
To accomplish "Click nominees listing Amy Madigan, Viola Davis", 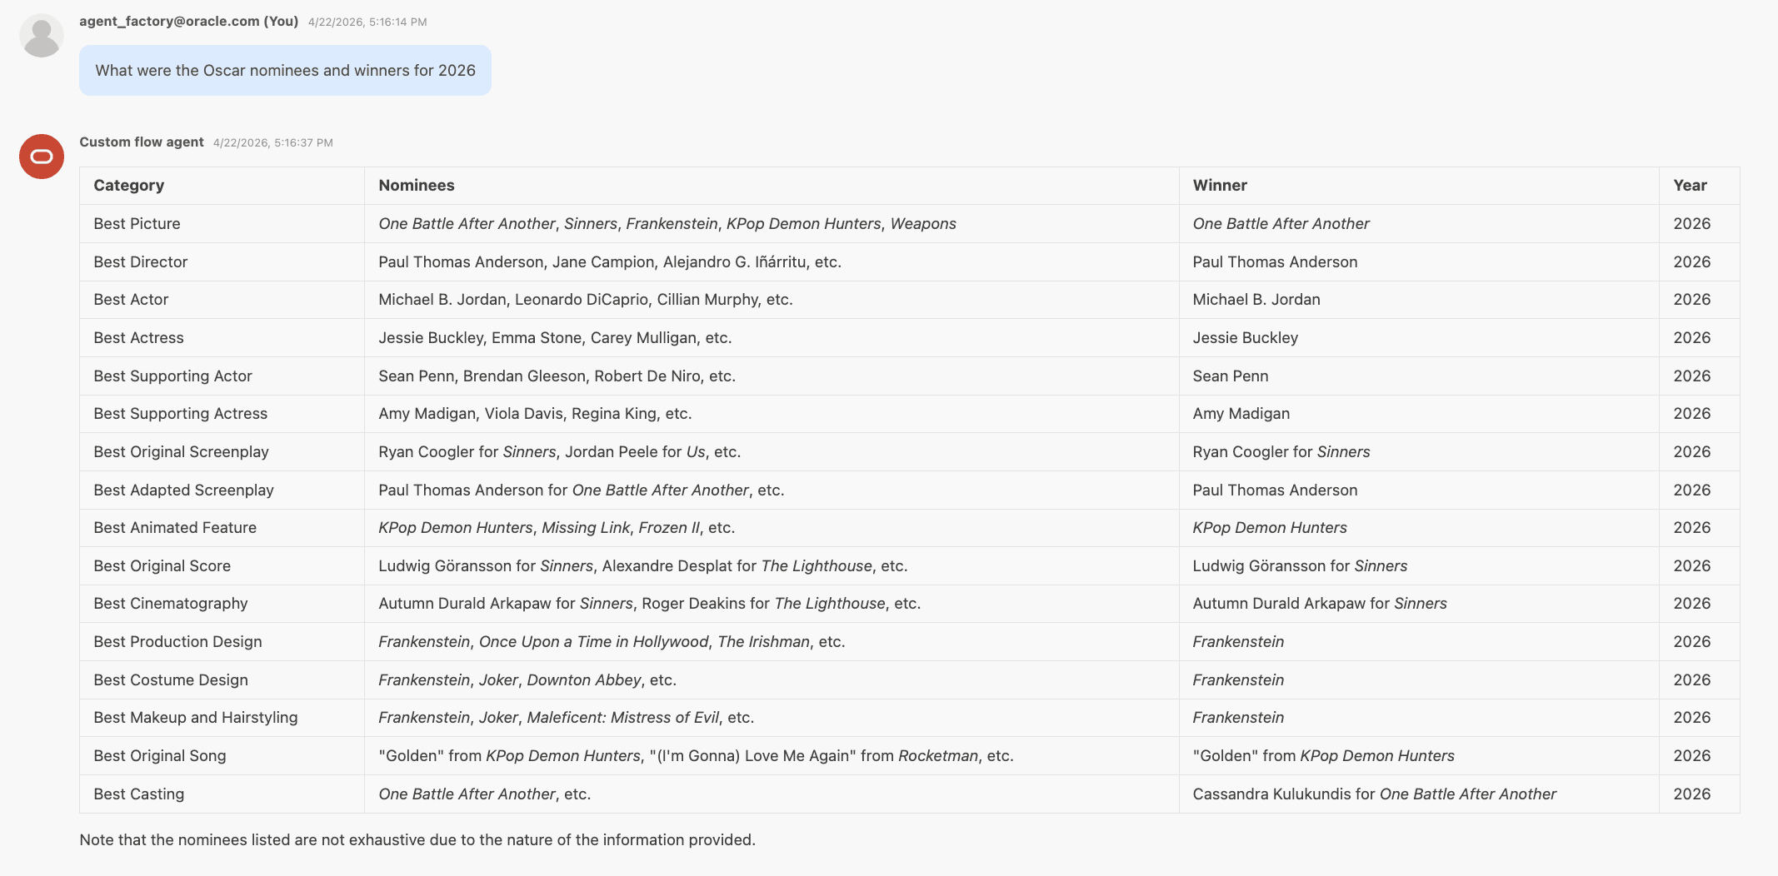I will (x=772, y=414).
